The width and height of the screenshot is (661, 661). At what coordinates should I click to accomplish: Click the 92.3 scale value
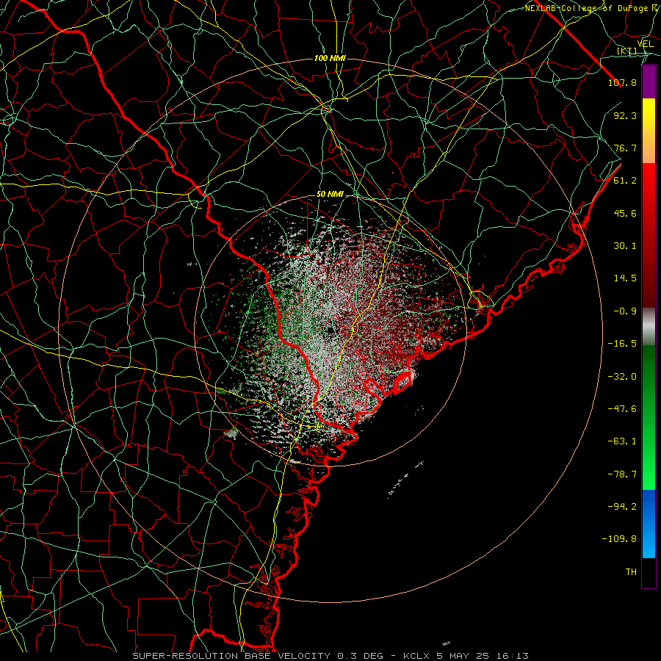click(625, 115)
